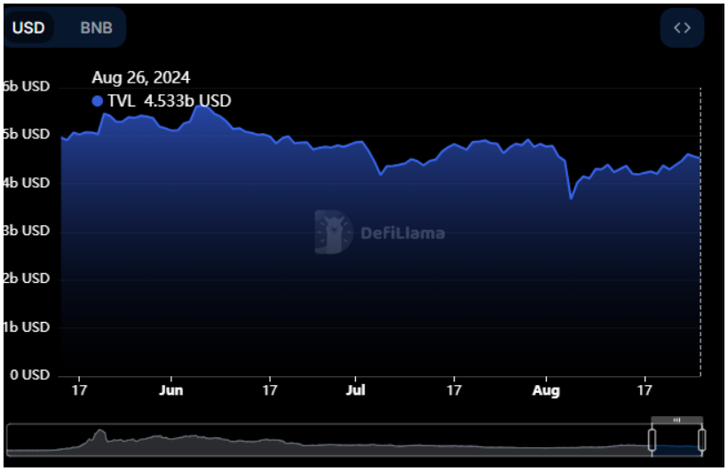Click the '3b USD' y-axis label
The height and width of the screenshot is (471, 728).
pos(26,230)
